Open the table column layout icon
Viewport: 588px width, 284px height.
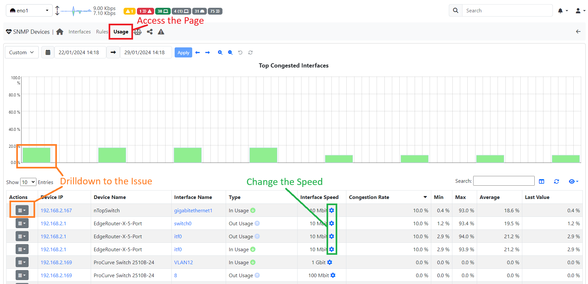pyautogui.click(x=541, y=181)
